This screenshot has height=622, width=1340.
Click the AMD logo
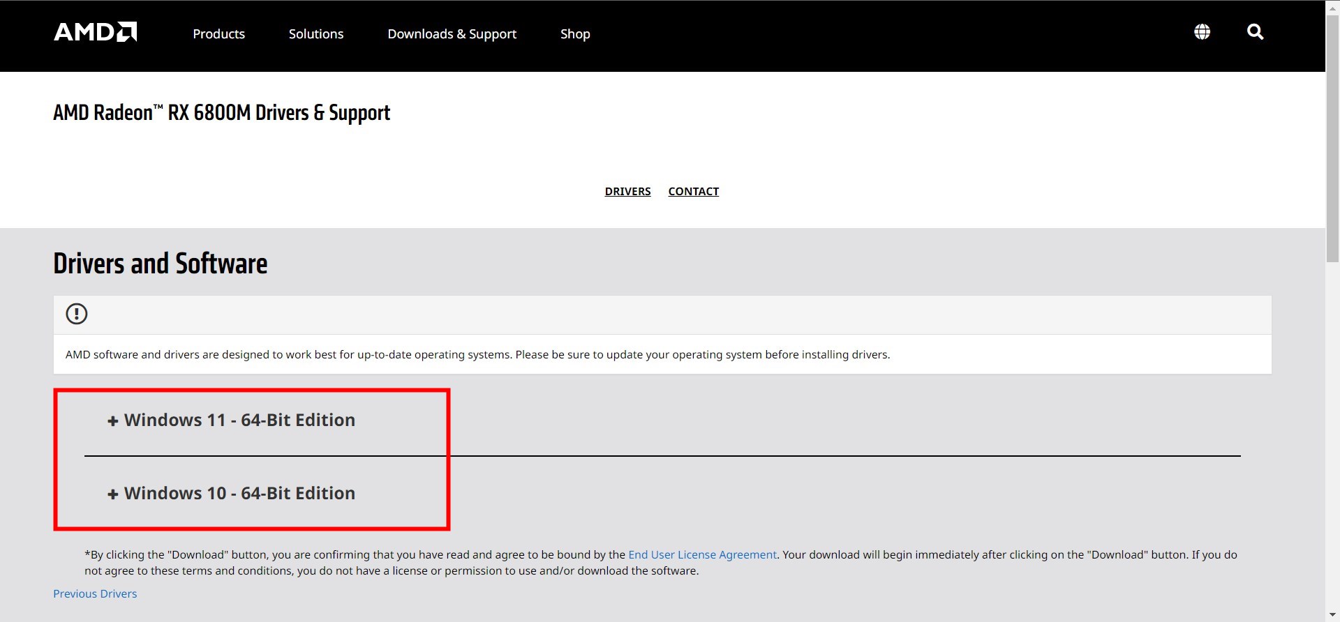tap(96, 32)
